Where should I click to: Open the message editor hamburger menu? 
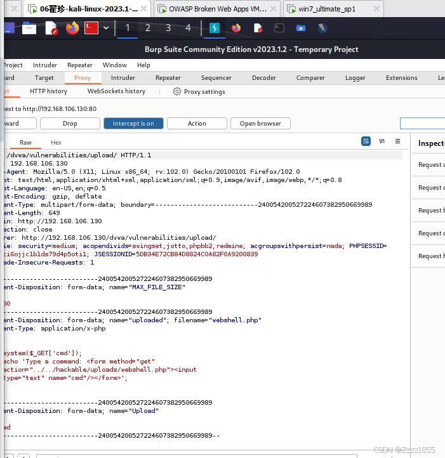click(x=397, y=141)
